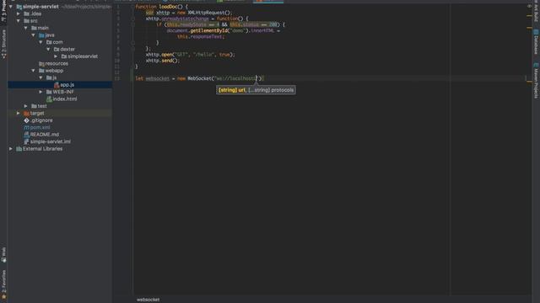Screen dimensions: 540x303
Task: Expand the test folder arrow
Action: pyautogui.click(x=26, y=106)
